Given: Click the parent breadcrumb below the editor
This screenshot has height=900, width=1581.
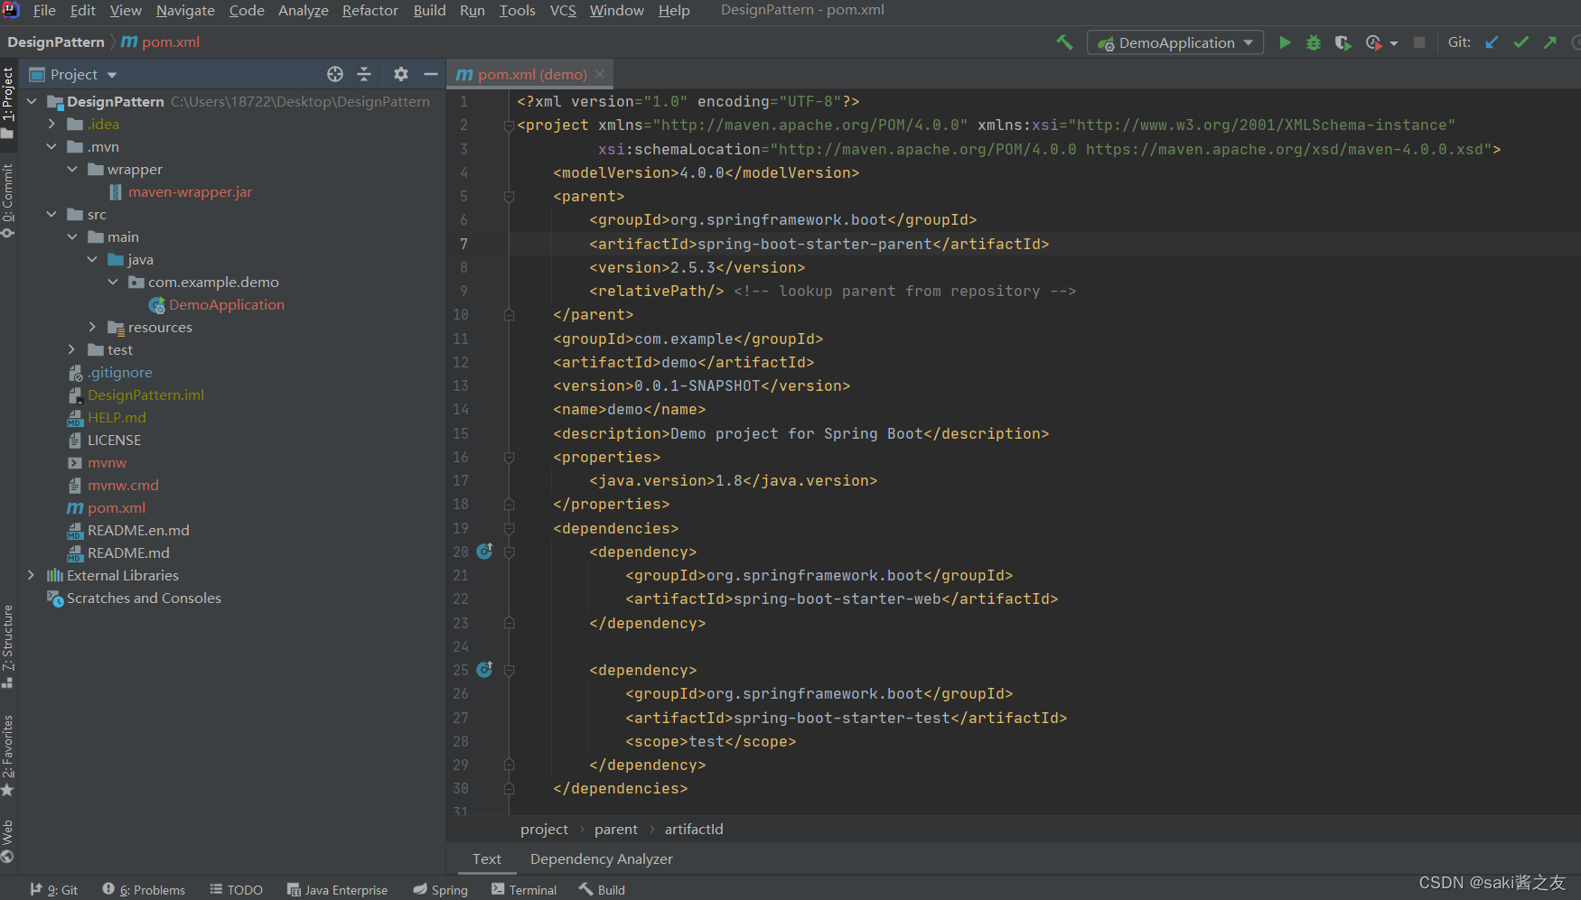Looking at the screenshot, I should [x=615, y=829].
